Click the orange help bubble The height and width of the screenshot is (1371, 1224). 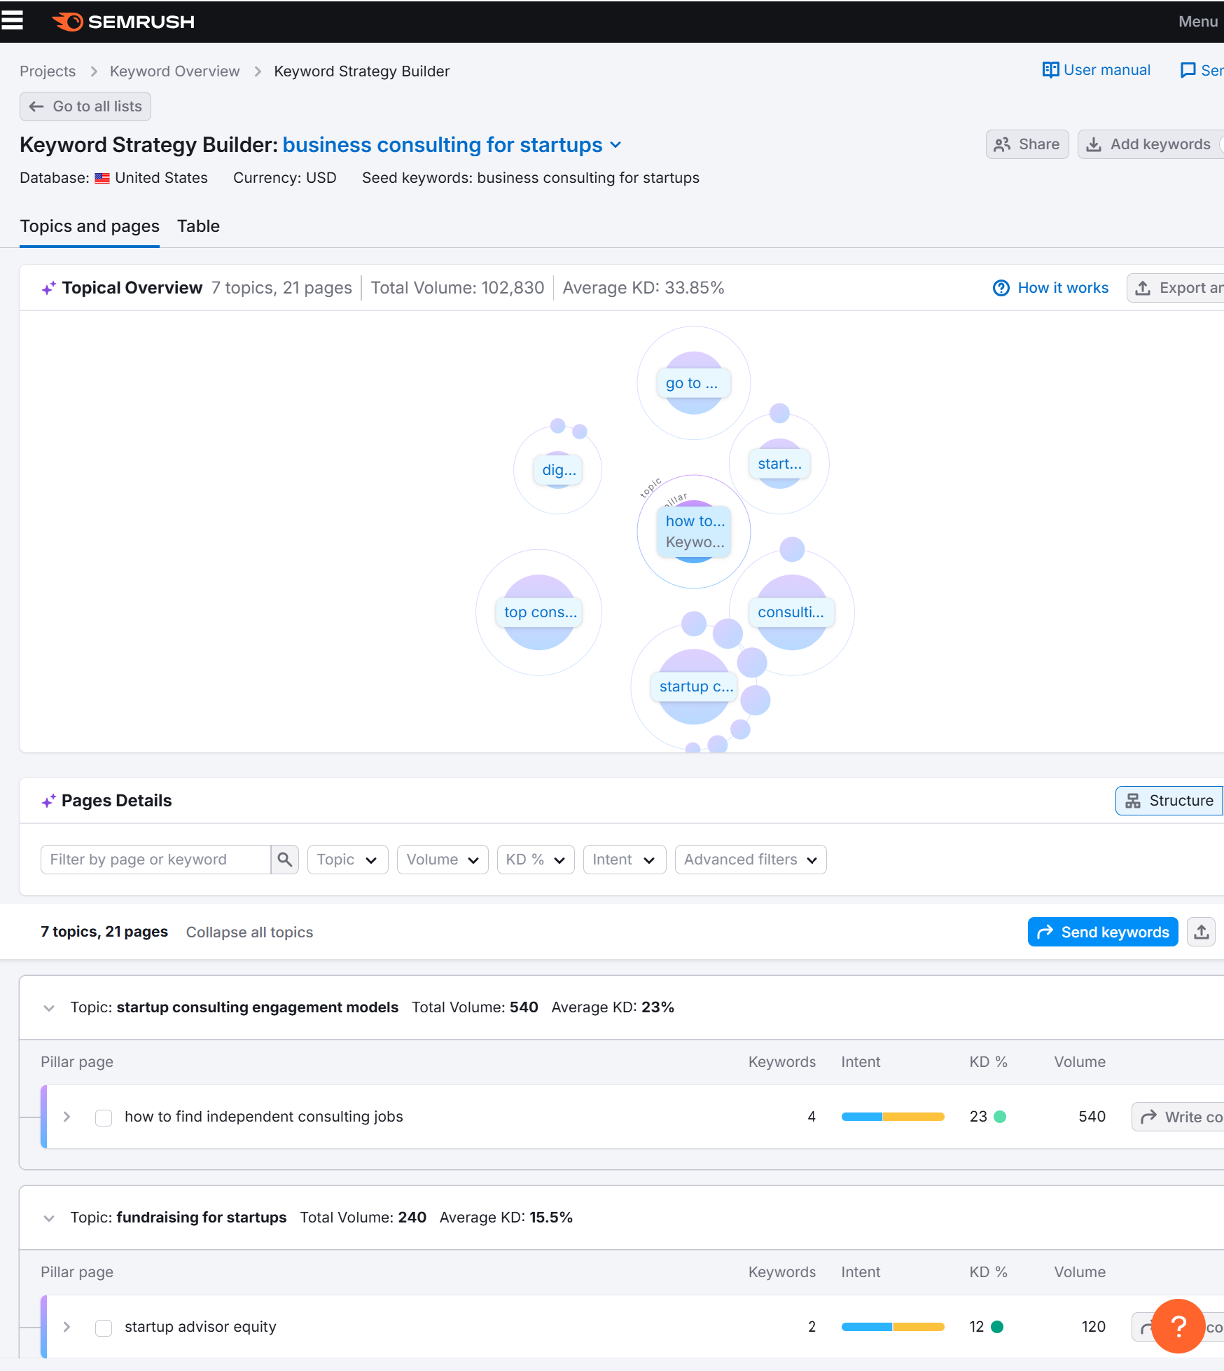pos(1179,1326)
